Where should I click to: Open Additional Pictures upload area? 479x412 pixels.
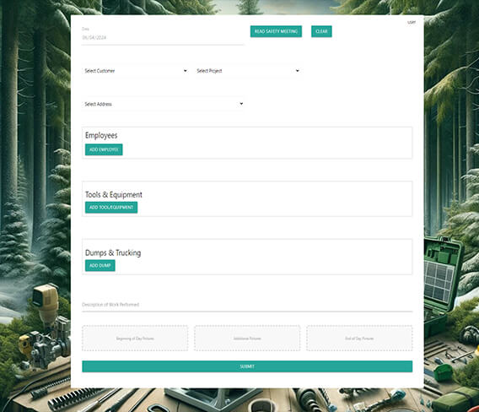click(247, 339)
